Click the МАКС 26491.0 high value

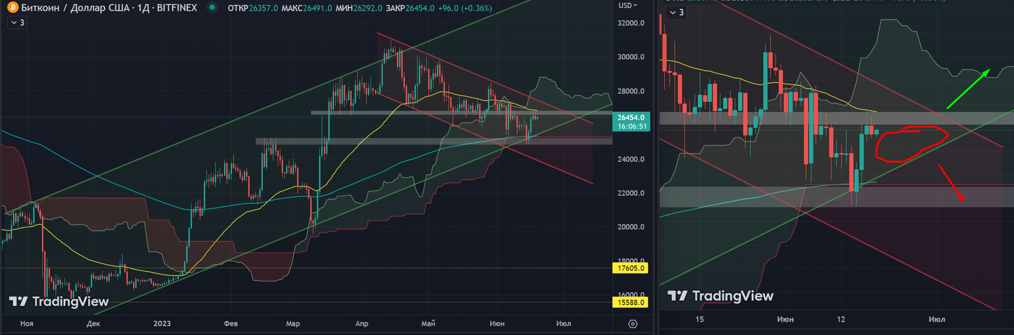(x=307, y=8)
